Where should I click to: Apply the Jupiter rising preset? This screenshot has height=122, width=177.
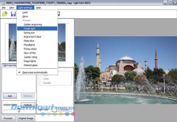pyautogui.click(x=30, y=57)
